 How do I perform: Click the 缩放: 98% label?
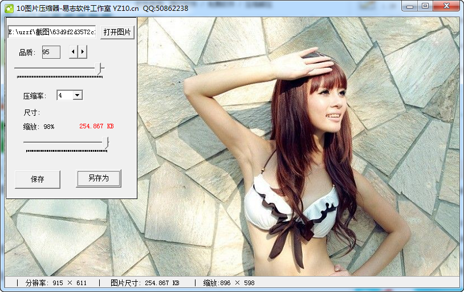click(39, 127)
